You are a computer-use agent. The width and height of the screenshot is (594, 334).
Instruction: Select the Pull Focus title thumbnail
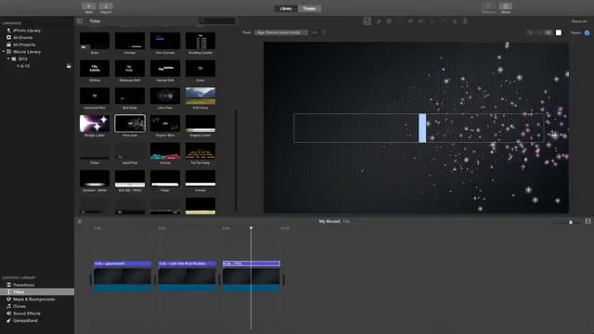(x=200, y=96)
